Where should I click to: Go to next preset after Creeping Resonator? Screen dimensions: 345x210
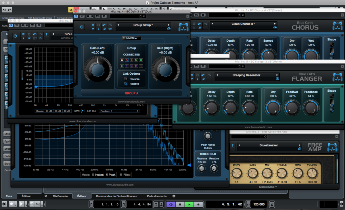tap(277, 75)
